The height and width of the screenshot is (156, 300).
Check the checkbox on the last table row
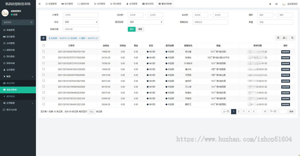tap(43, 104)
